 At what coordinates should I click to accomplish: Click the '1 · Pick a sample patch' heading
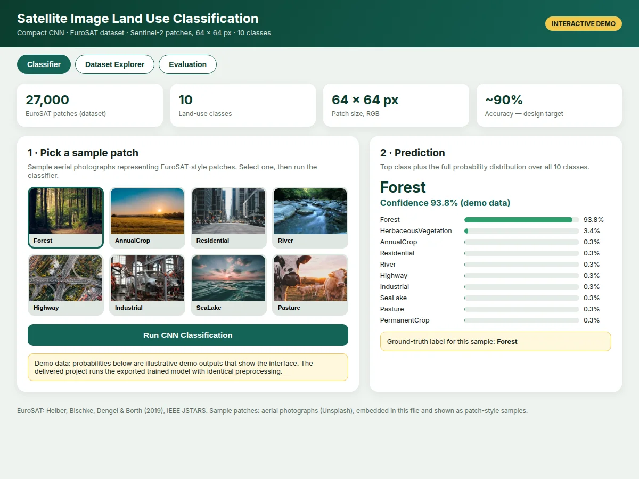click(83, 153)
